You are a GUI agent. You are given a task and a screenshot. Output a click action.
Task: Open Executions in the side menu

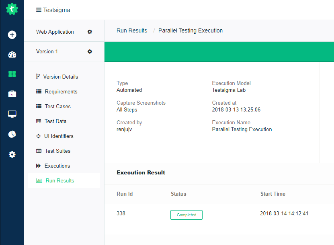pos(57,166)
